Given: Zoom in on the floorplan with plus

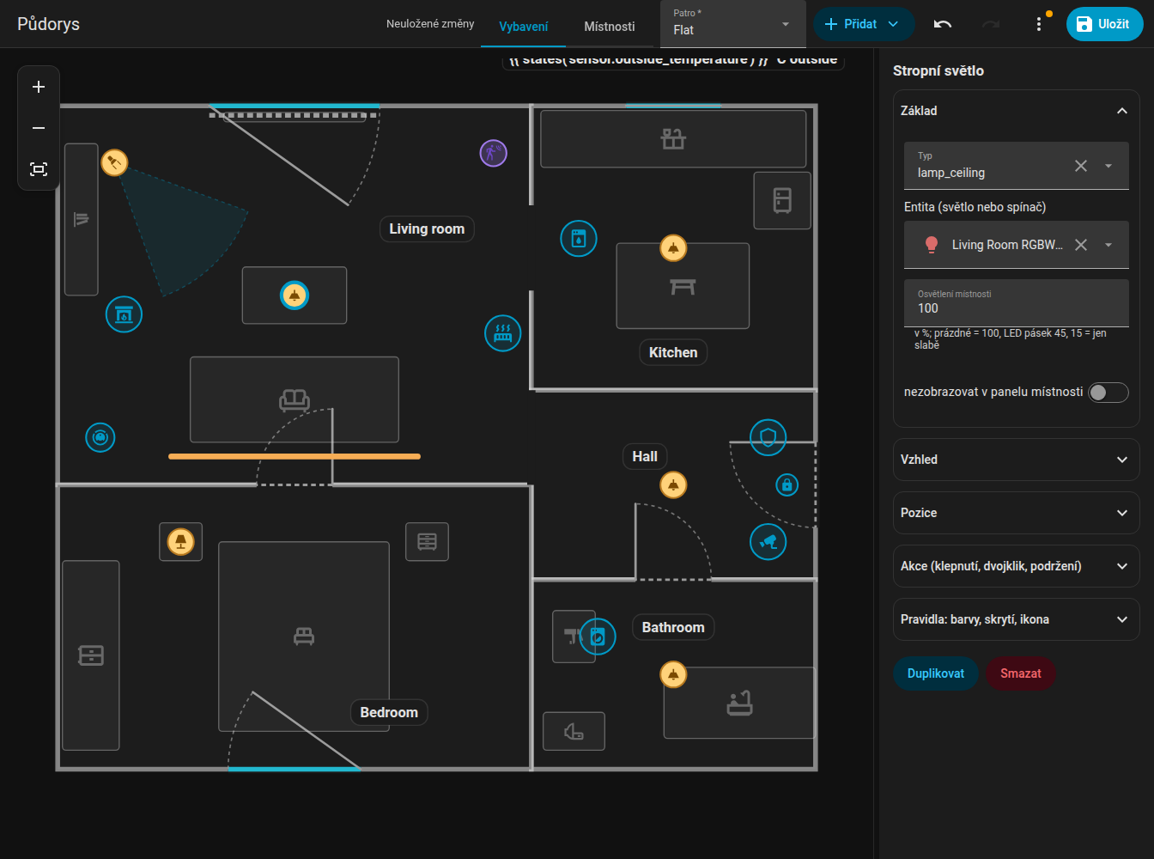Looking at the screenshot, I should (39, 87).
